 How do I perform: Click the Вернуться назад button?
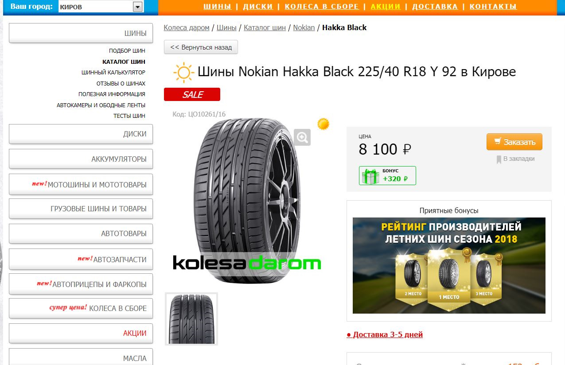point(201,47)
